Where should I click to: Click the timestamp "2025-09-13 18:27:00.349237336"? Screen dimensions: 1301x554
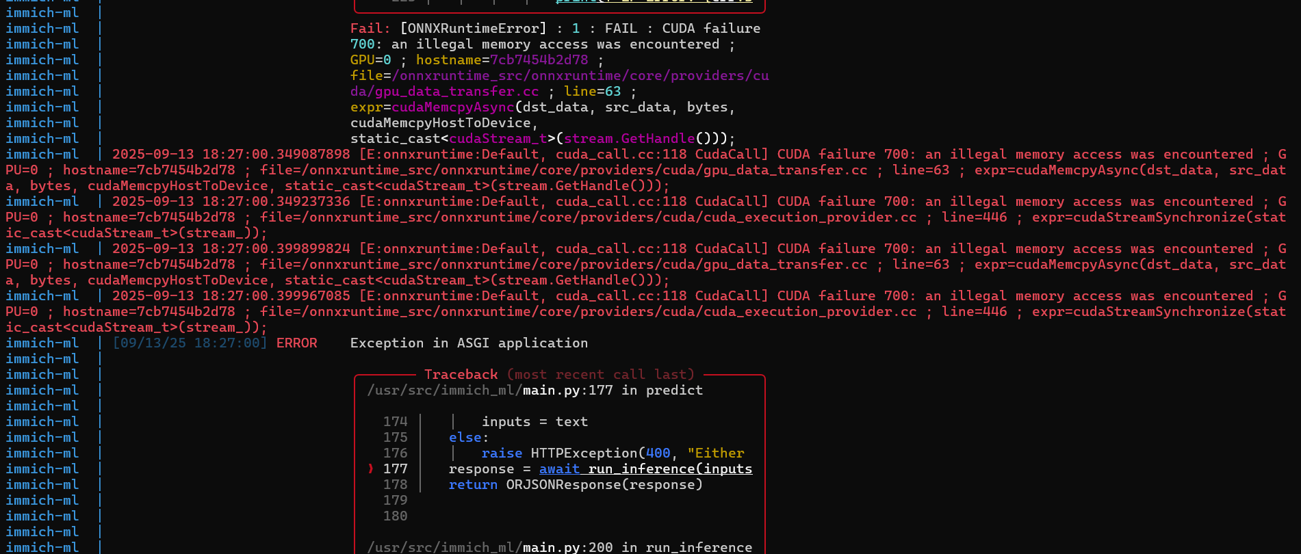[231, 201]
